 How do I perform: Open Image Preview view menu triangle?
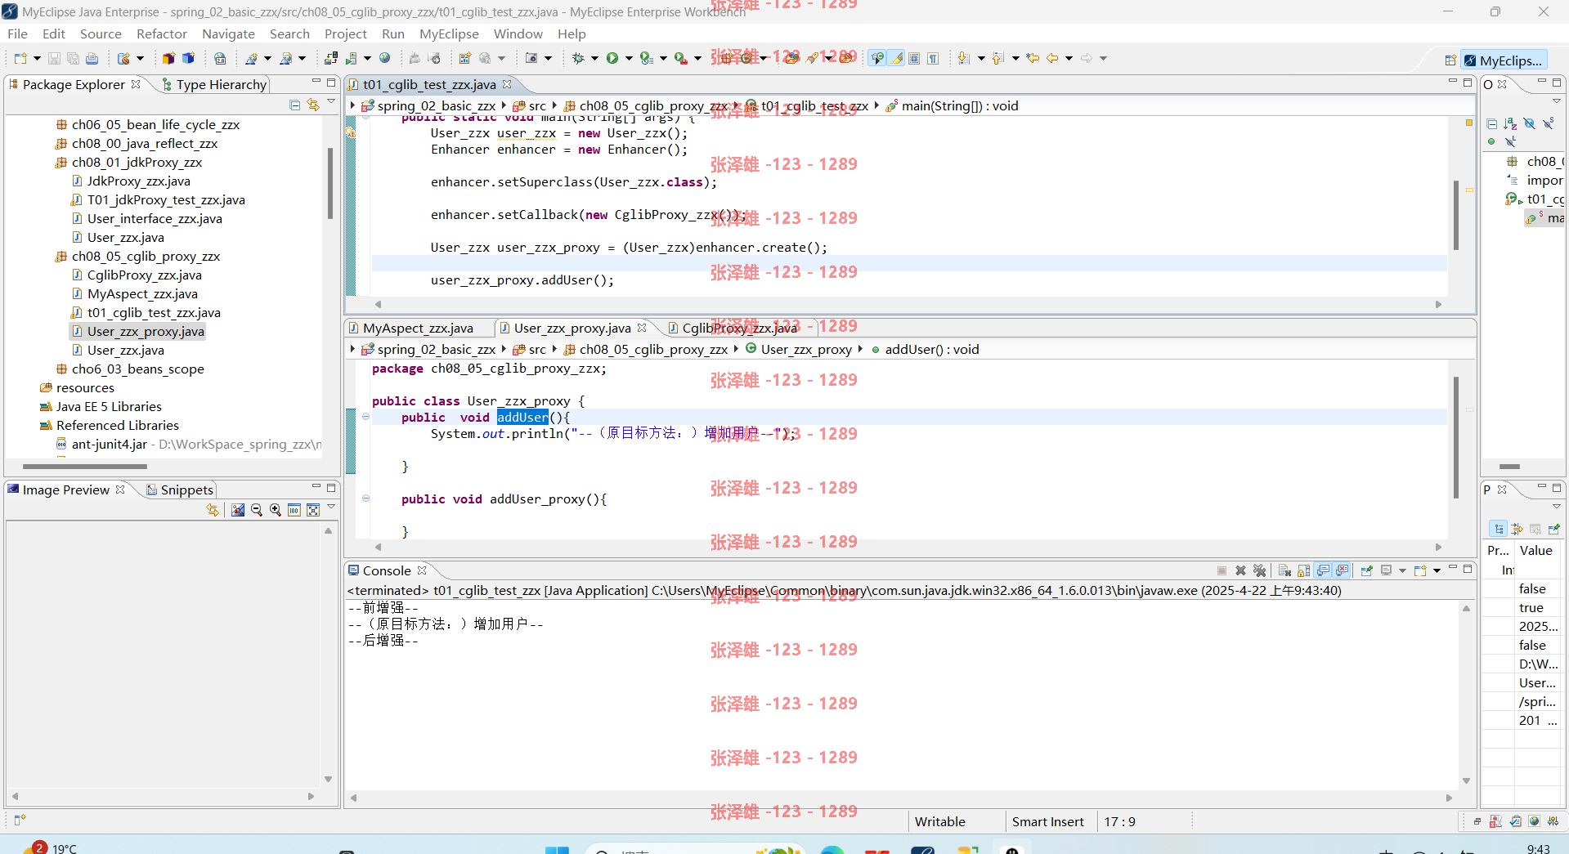pyautogui.click(x=331, y=507)
